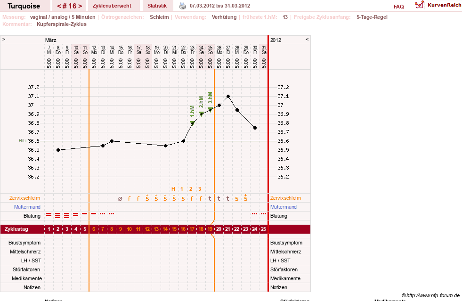Viewport: 462px width, 301px height.
Task: Click the Verhütung usage value
Action: coord(224,17)
